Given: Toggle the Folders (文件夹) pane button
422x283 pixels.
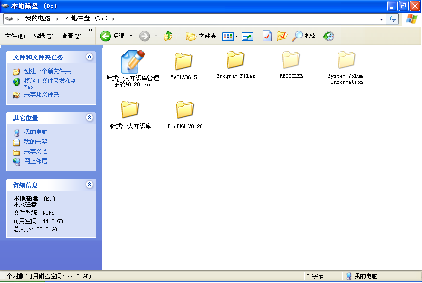Looking at the screenshot, I should click(x=201, y=36).
